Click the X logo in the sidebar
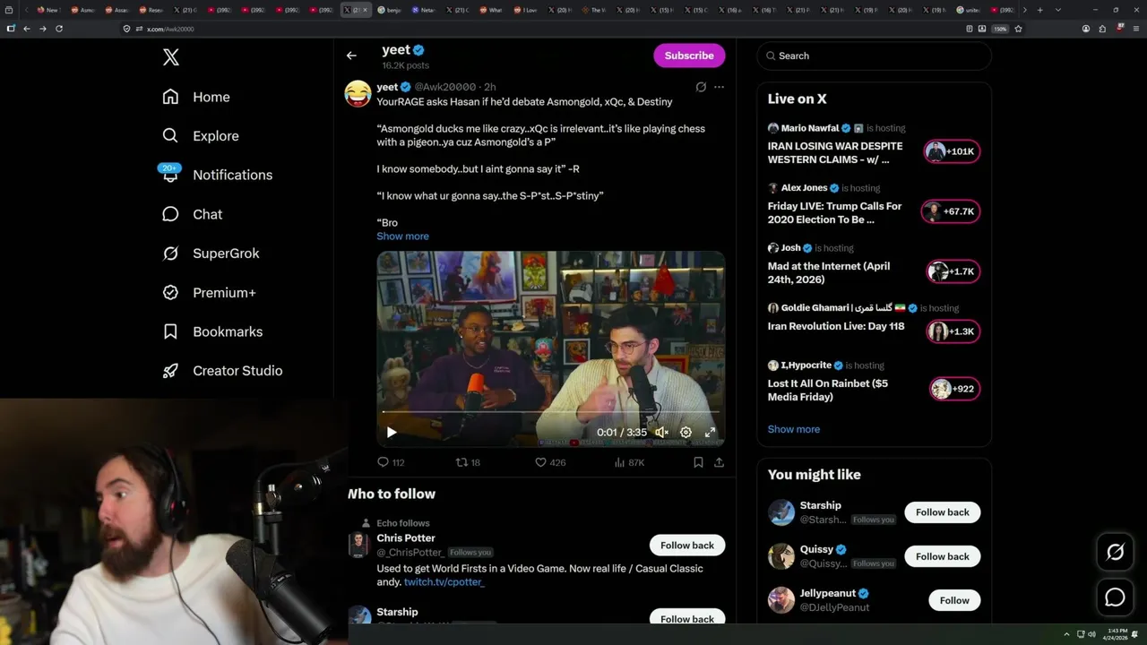1147x645 pixels. click(171, 58)
